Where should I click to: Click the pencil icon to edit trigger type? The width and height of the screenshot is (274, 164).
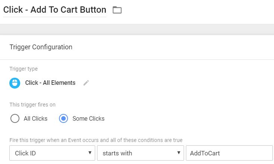click(86, 83)
